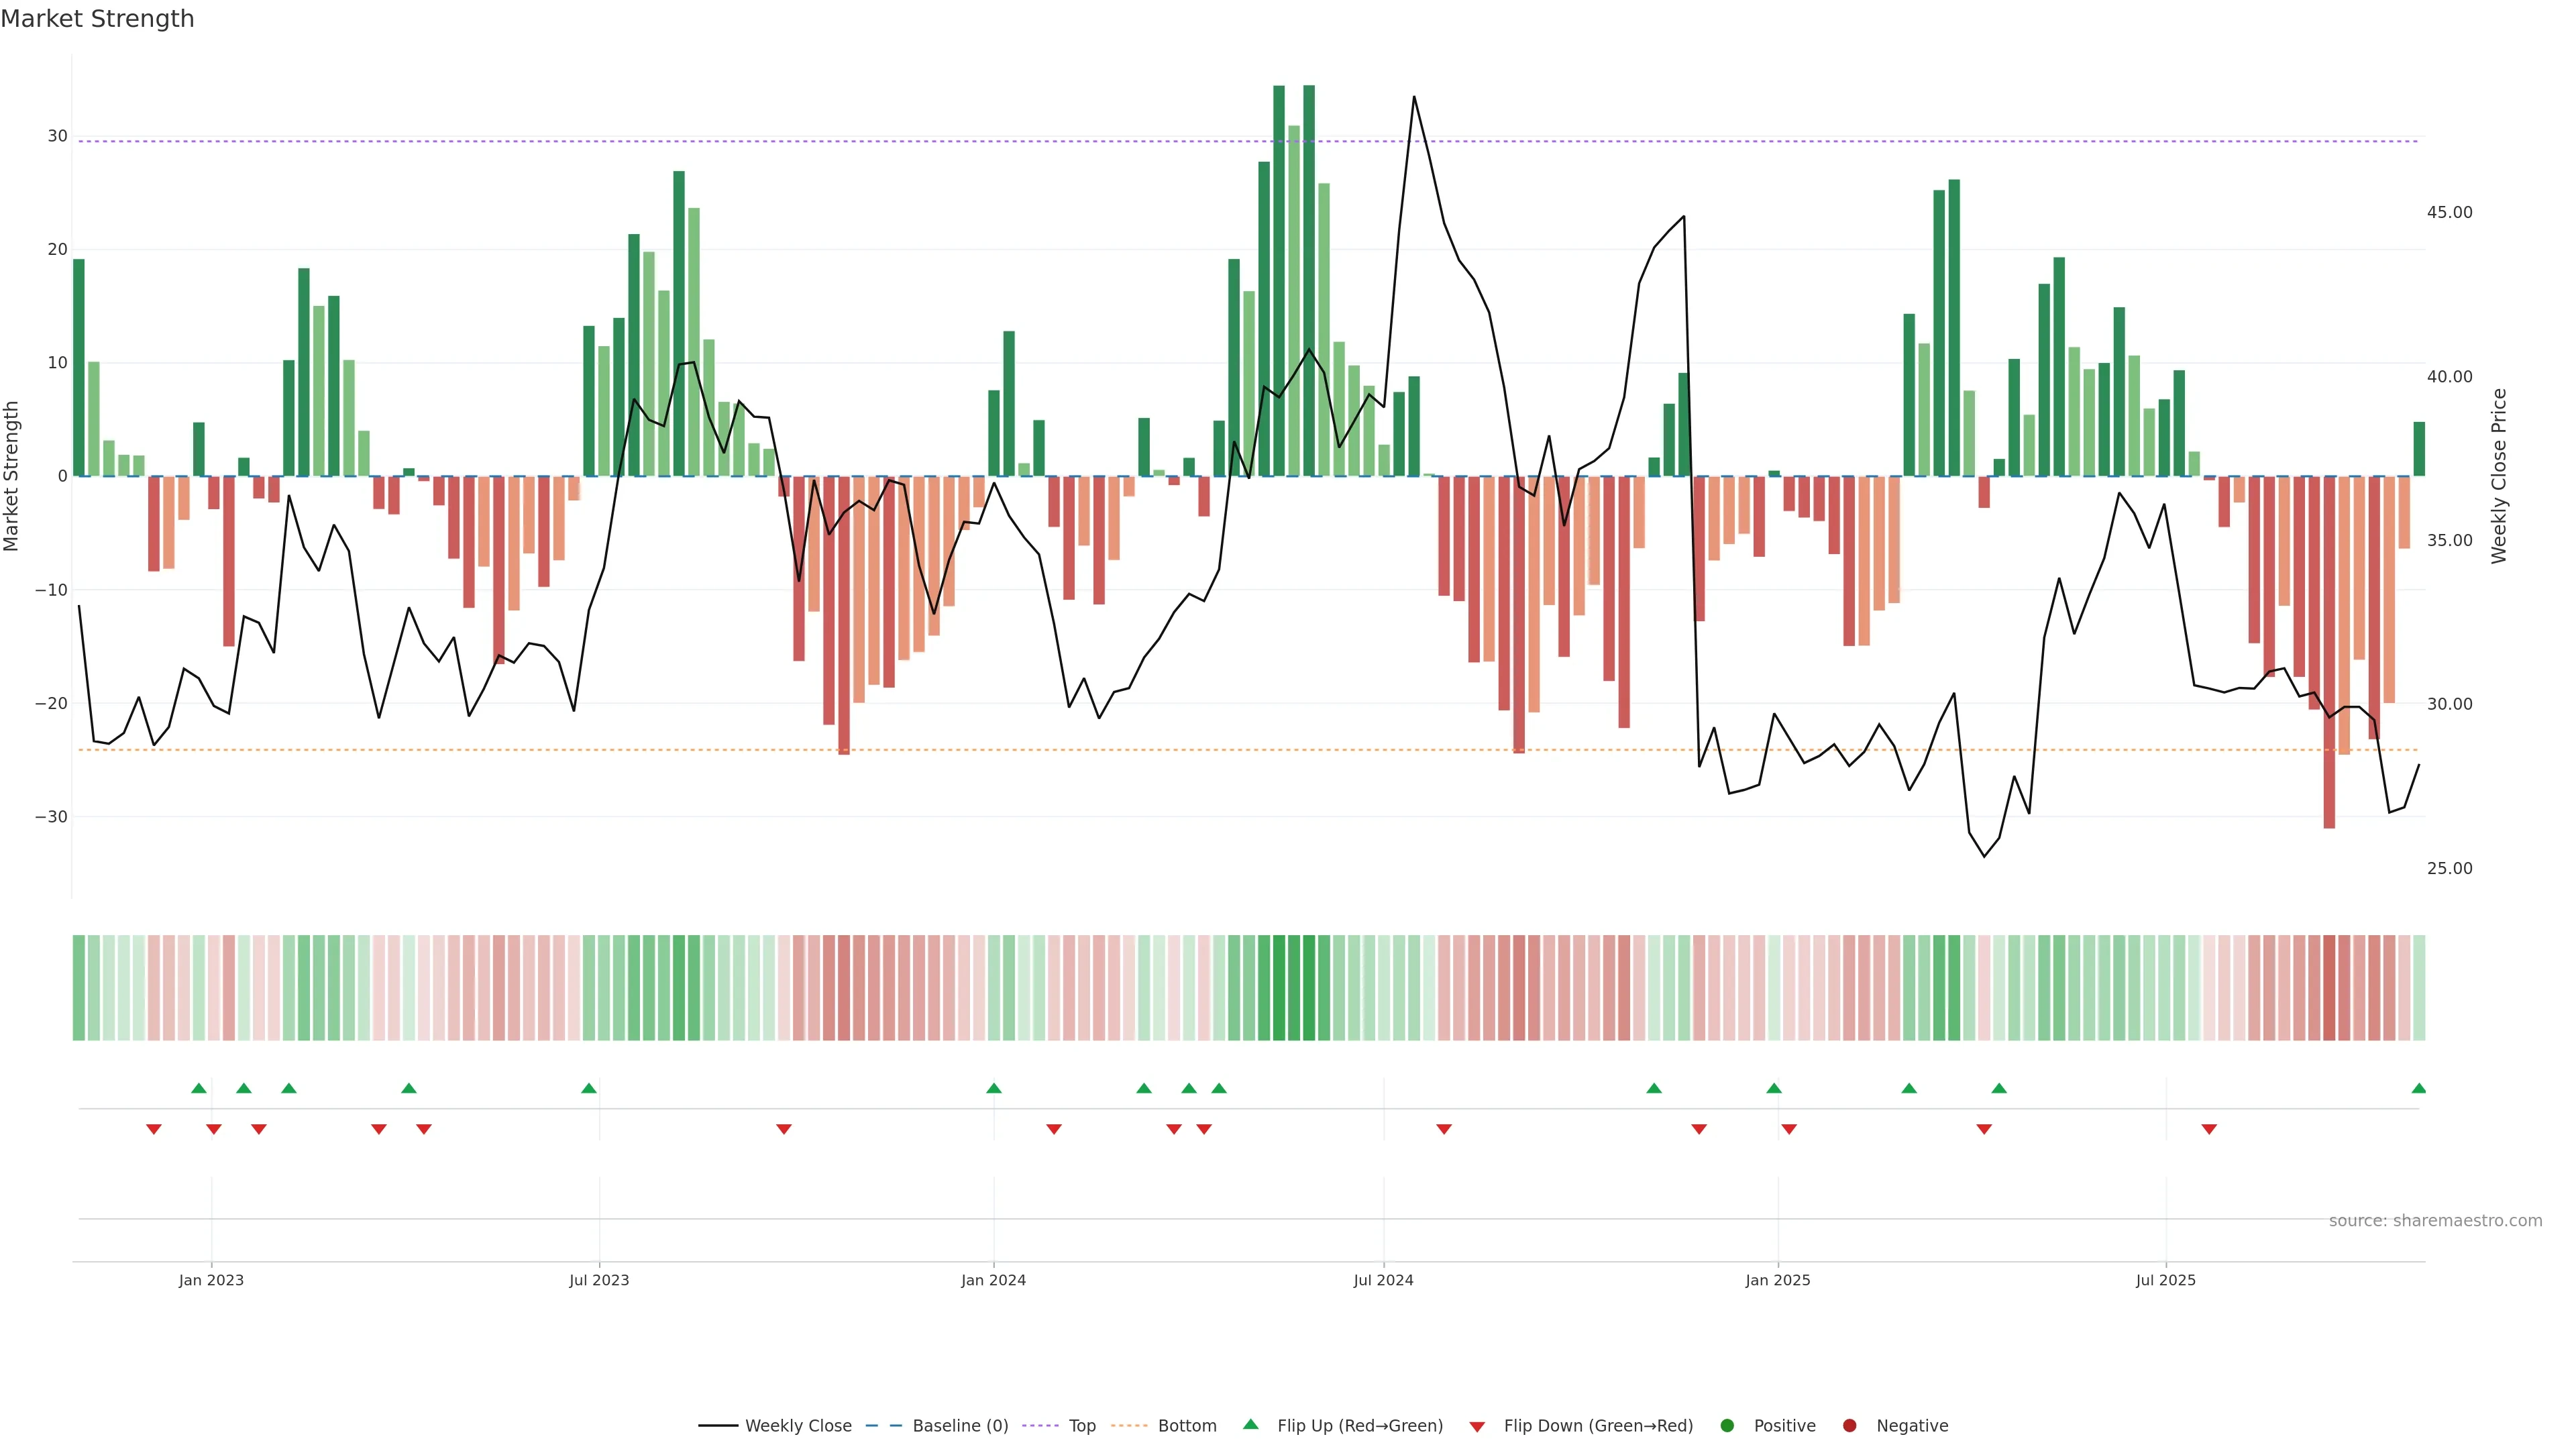
Task: Click the Bottom legend line icon
Action: point(1129,1426)
